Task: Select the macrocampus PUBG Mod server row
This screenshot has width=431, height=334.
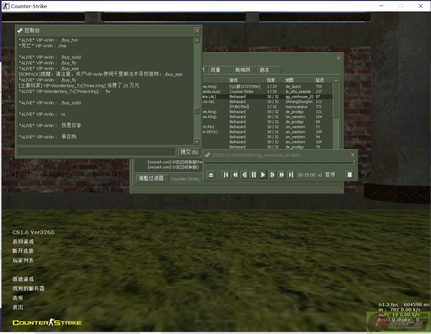Action: [x=267, y=107]
